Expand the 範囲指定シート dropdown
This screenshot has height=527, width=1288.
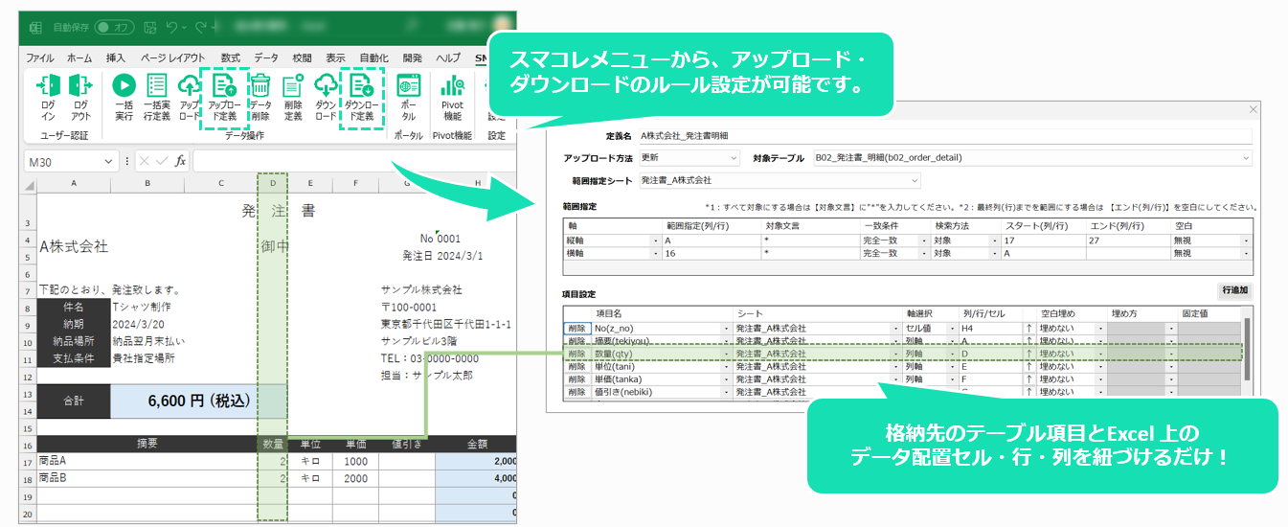[780, 180]
